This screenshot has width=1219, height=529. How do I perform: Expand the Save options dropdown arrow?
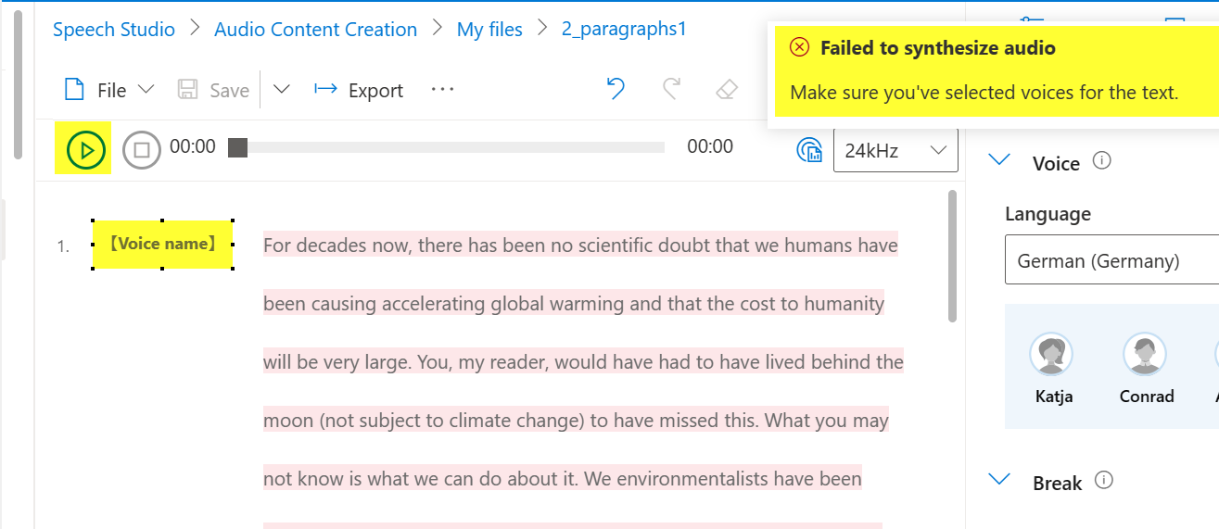(281, 90)
